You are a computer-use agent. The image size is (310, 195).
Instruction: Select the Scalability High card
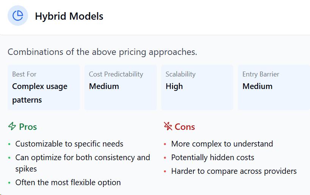[x=197, y=87]
